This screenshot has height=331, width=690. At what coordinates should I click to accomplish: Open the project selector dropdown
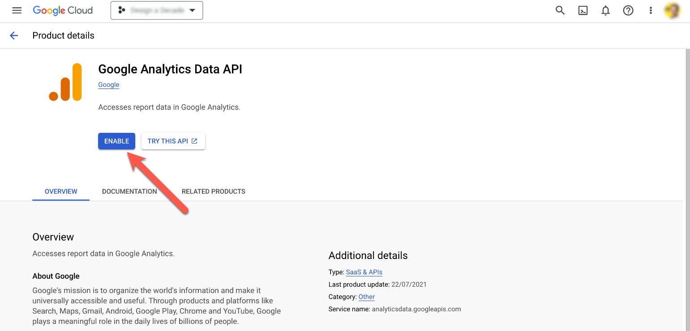point(157,10)
